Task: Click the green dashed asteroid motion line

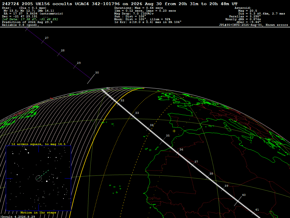Action: click(x=43, y=174)
